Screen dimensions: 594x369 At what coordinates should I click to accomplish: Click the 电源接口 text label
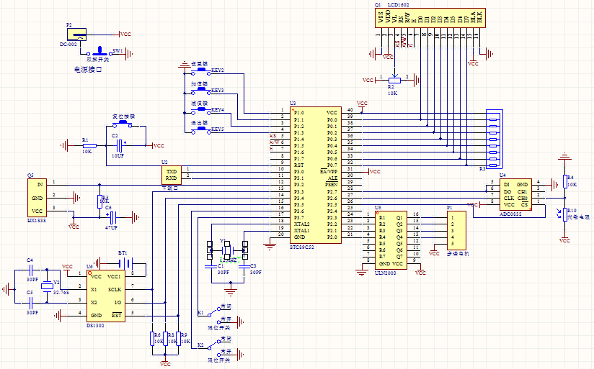click(88, 70)
